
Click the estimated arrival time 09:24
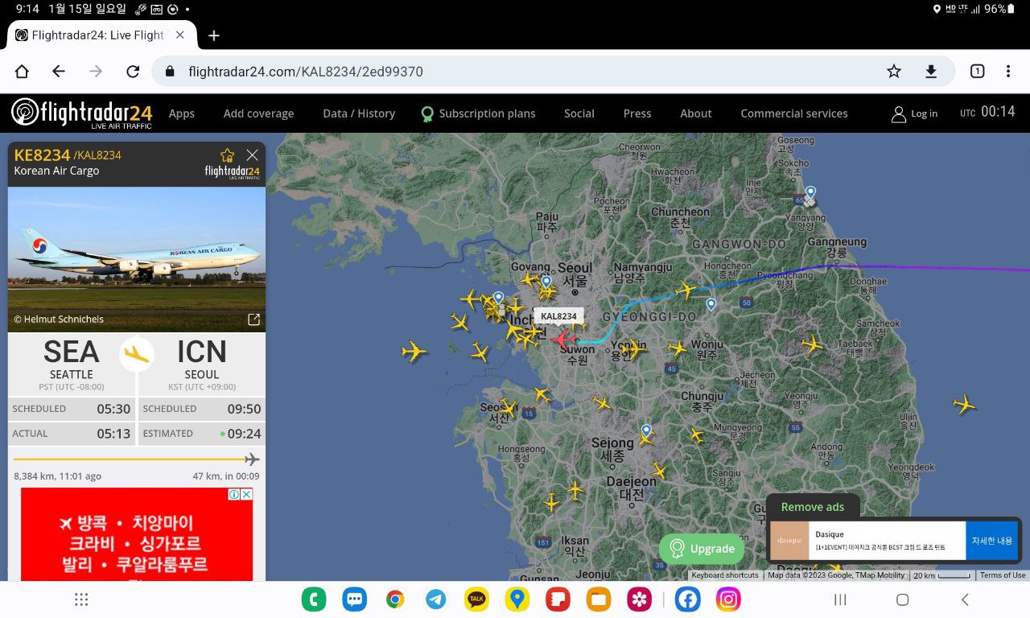coord(244,433)
